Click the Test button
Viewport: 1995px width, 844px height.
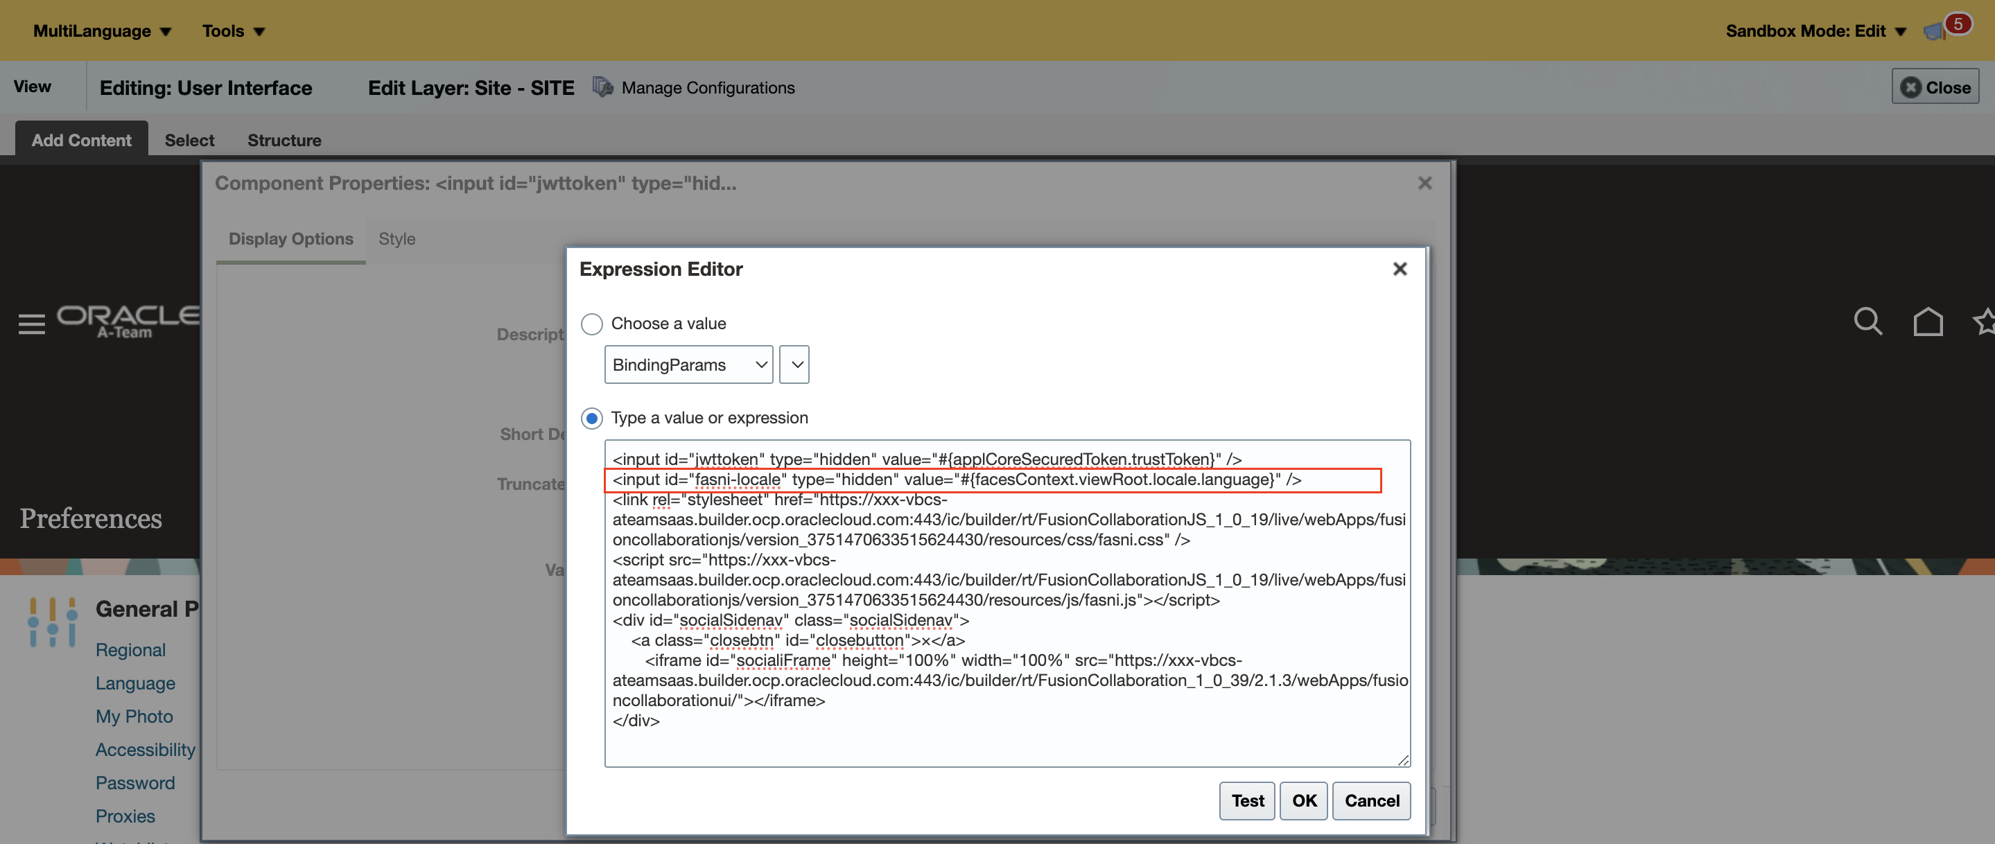[1247, 800]
